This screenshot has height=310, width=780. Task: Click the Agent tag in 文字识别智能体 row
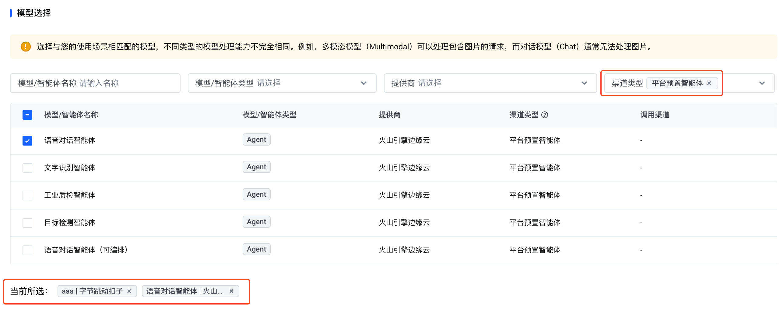[x=256, y=167]
